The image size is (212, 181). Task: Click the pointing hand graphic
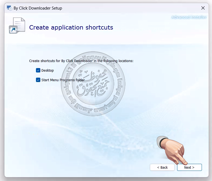[x=174, y=149]
